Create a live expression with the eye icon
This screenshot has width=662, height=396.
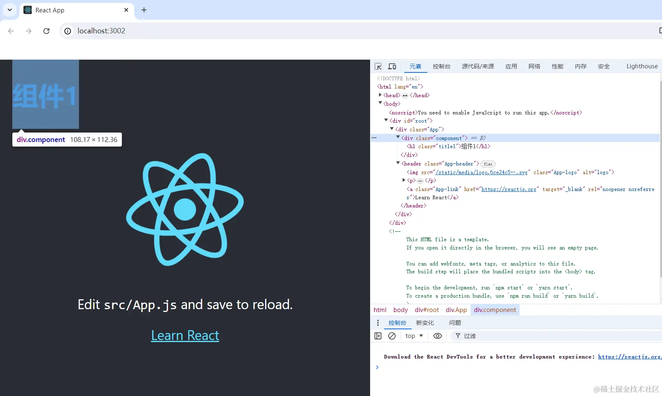438,336
